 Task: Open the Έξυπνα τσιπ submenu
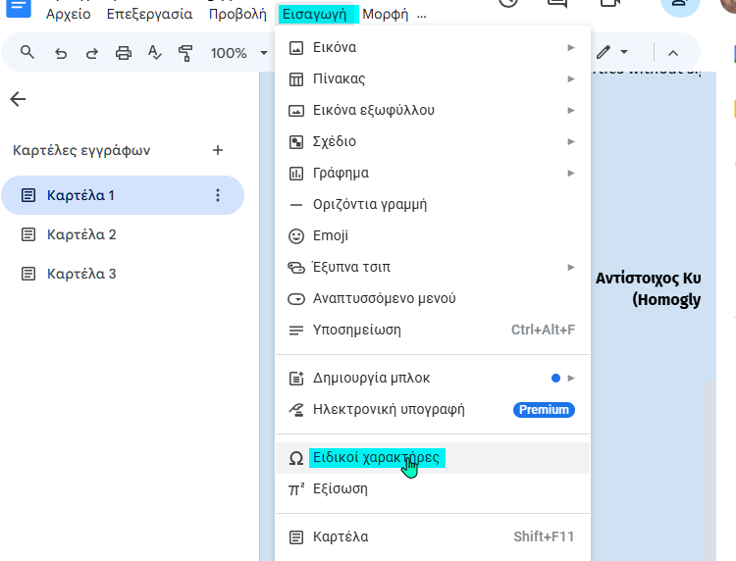tap(433, 268)
